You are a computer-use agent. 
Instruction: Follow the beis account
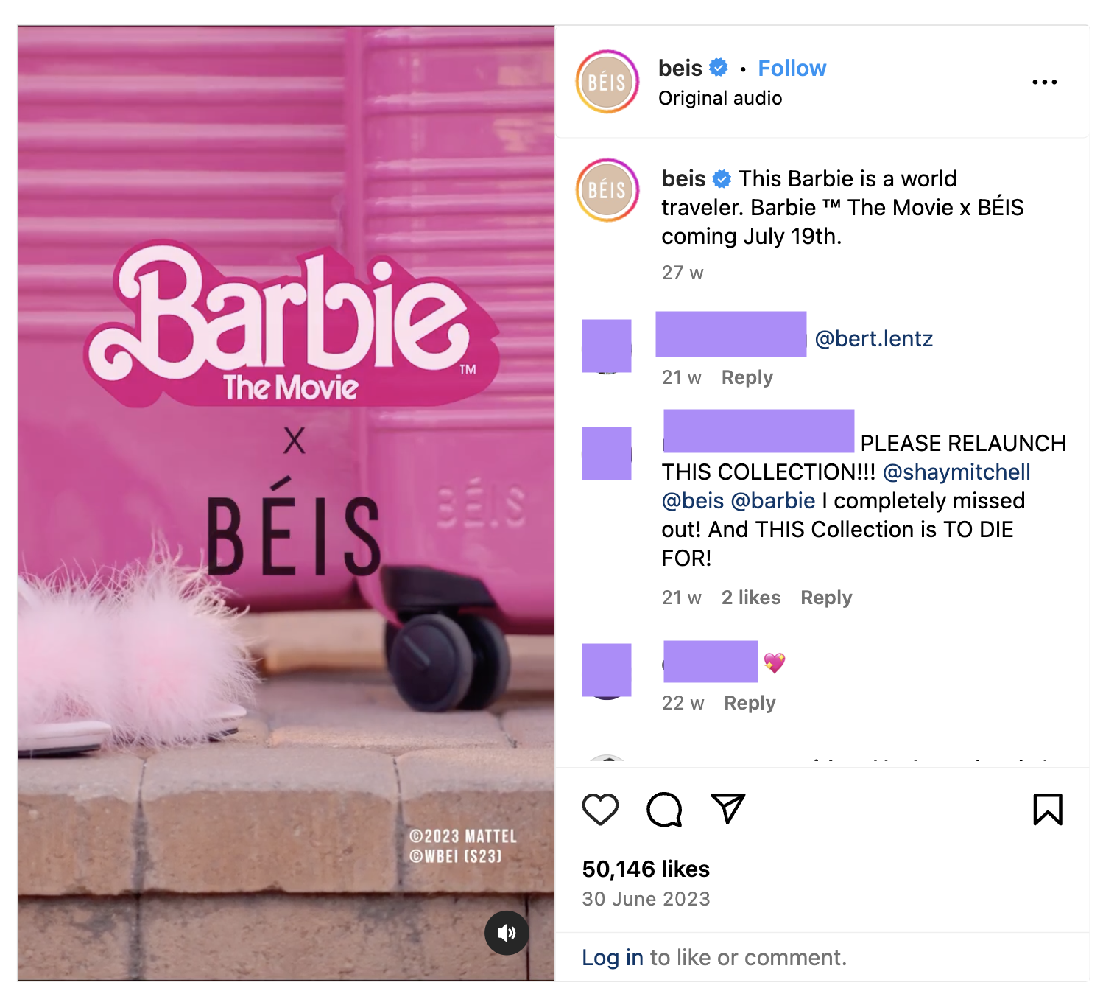click(x=792, y=68)
